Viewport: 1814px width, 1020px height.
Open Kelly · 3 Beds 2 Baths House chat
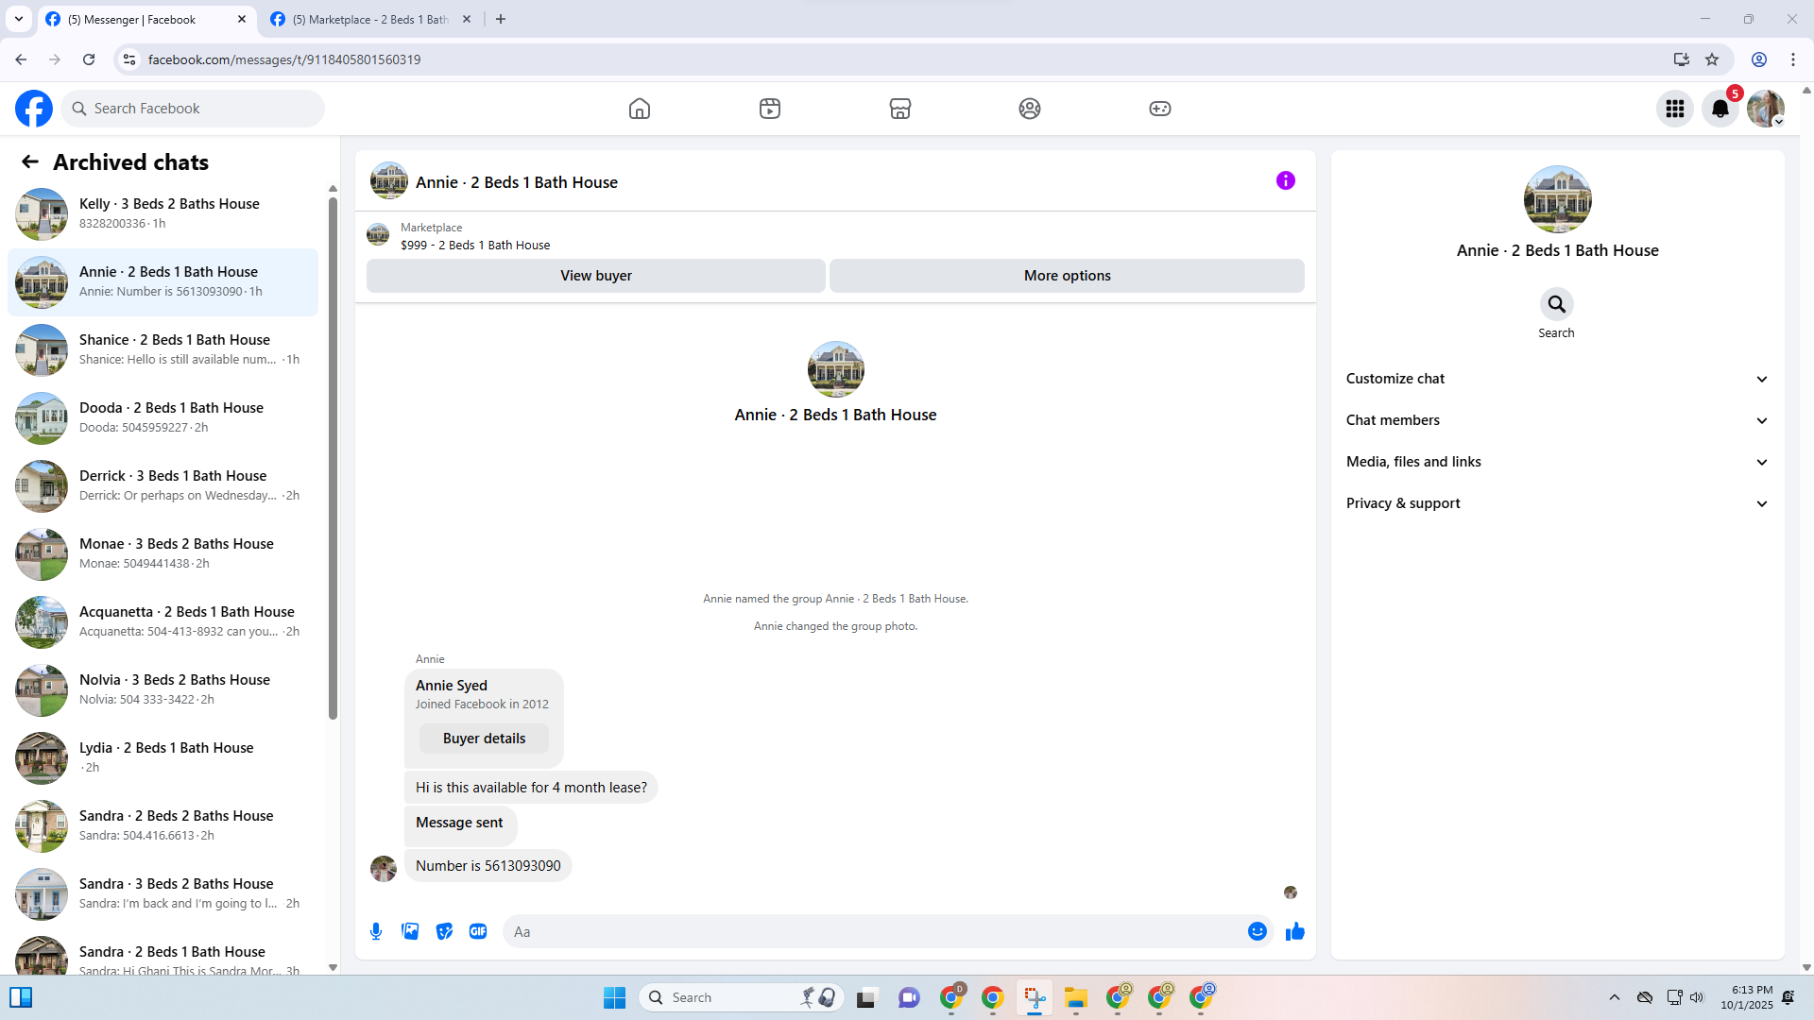[x=163, y=213]
